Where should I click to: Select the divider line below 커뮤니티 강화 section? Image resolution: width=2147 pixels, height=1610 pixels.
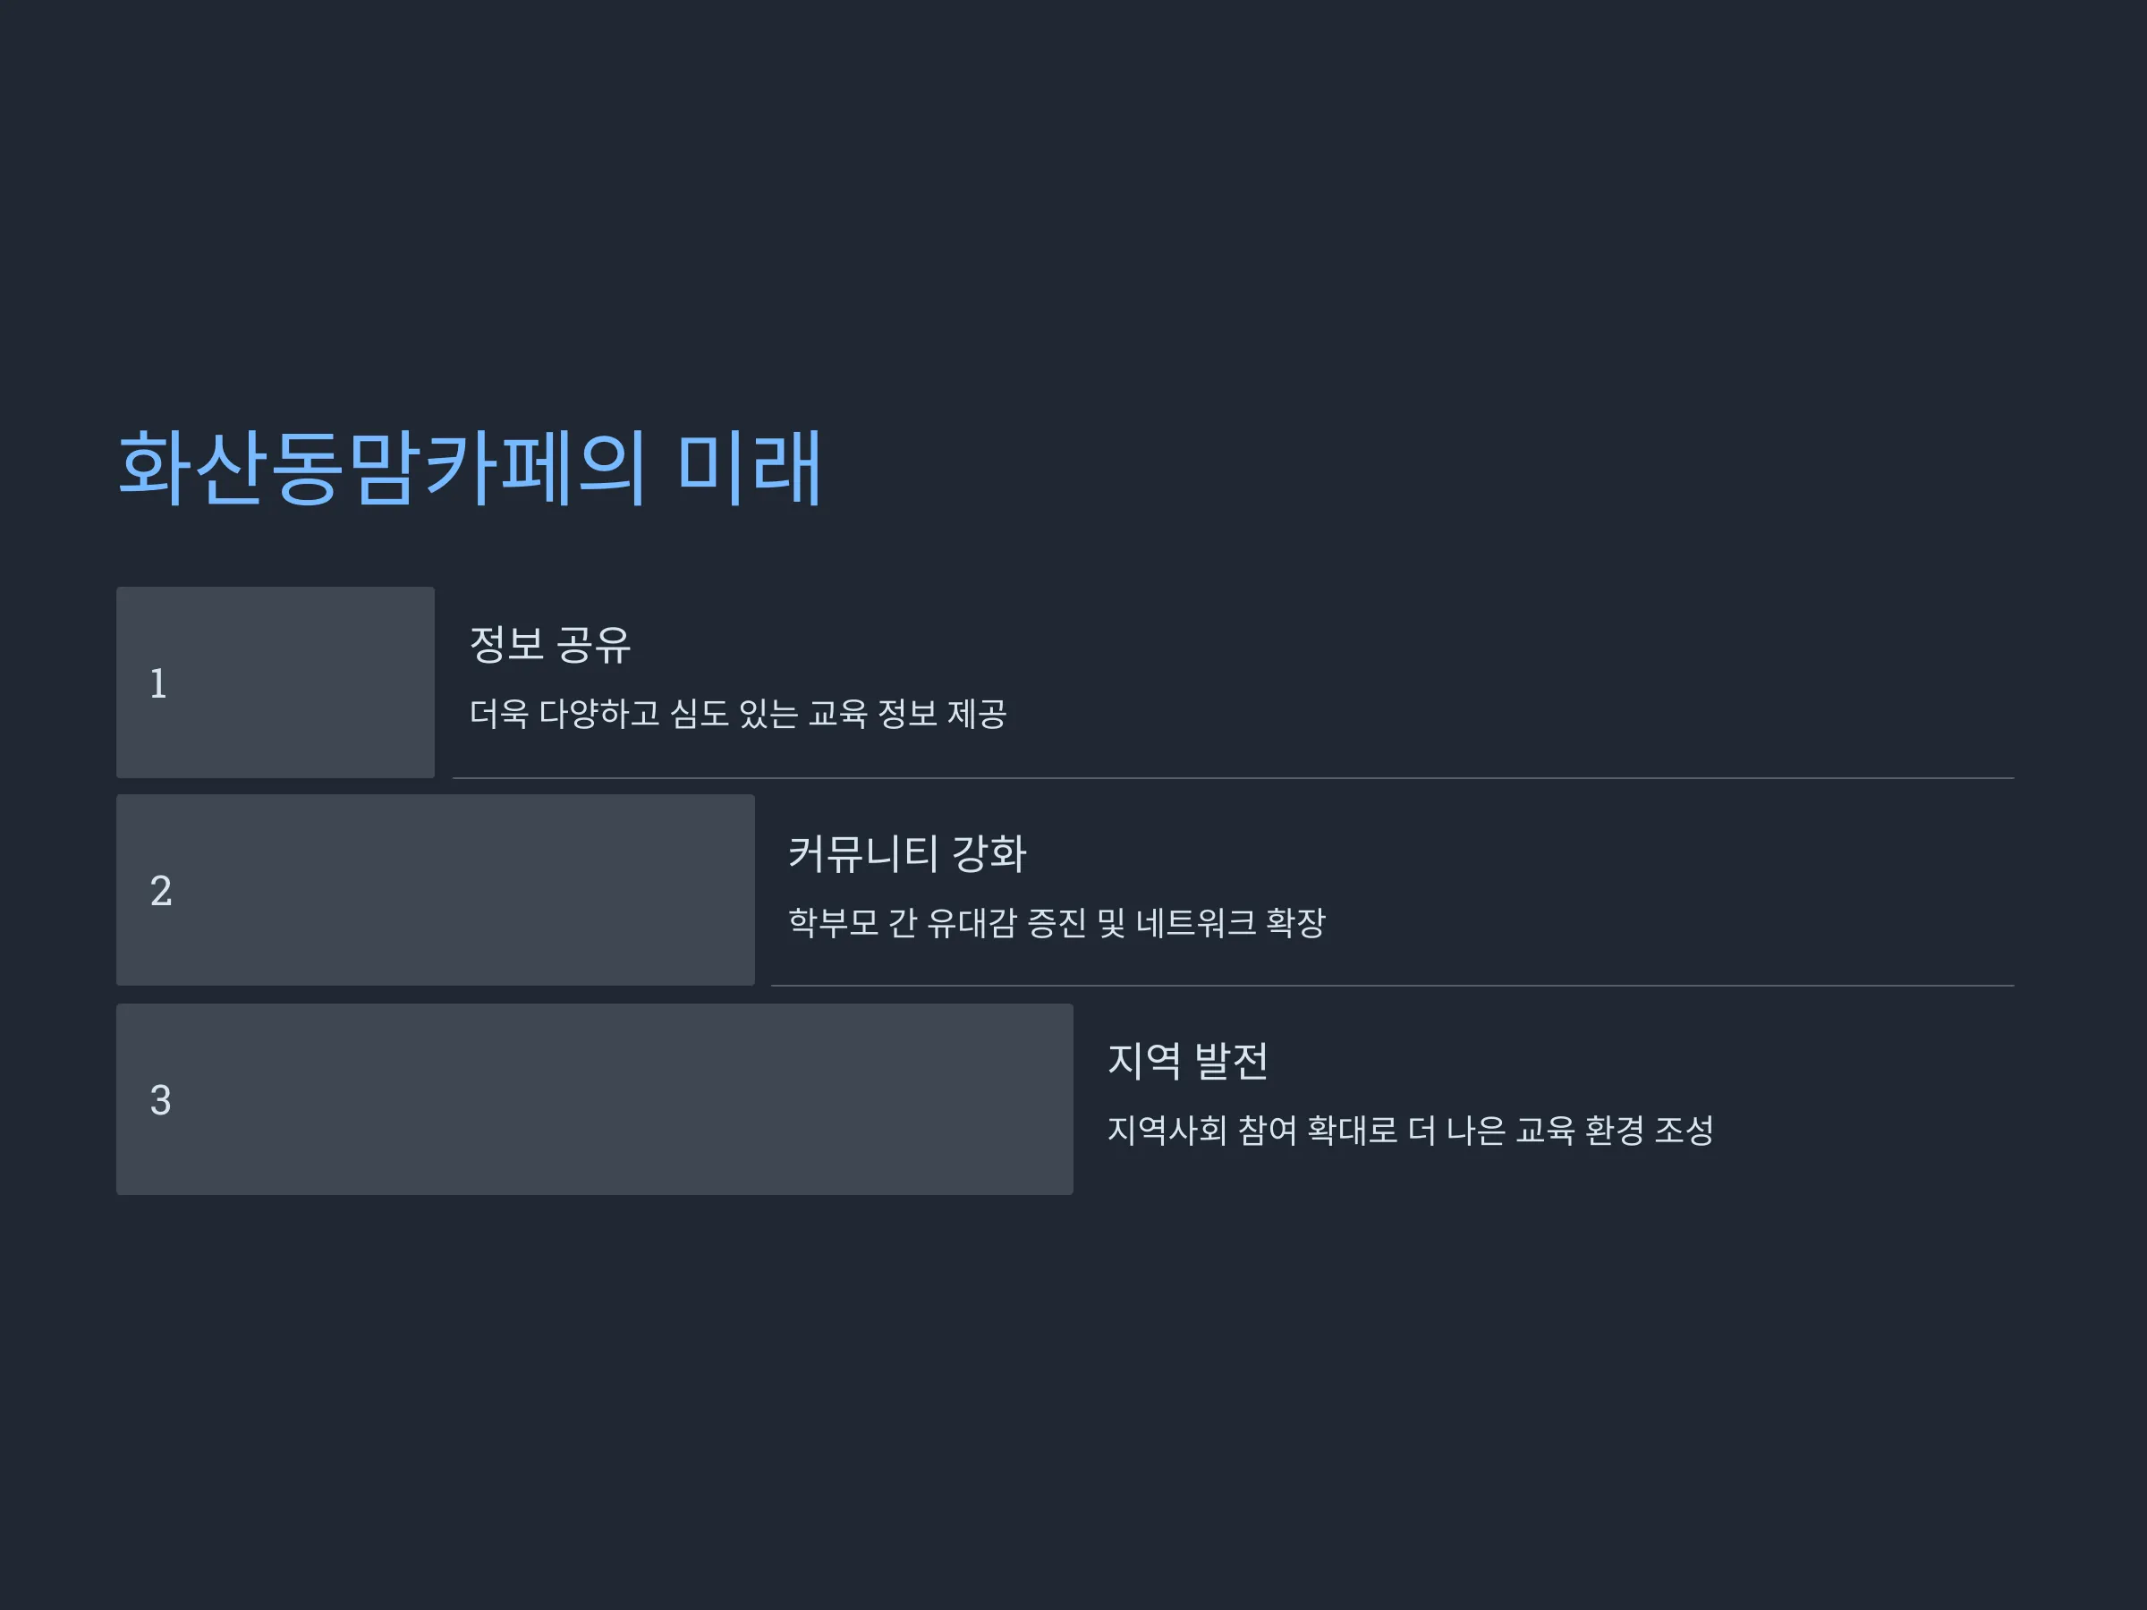tap(1392, 986)
